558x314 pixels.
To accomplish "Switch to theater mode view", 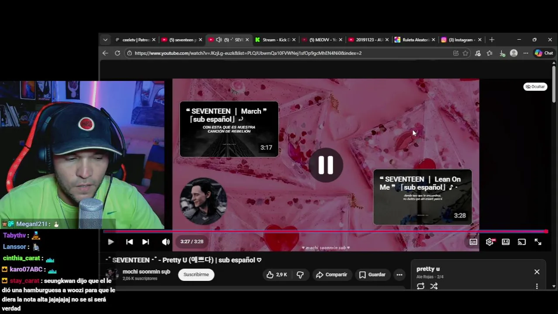I will click(506, 242).
